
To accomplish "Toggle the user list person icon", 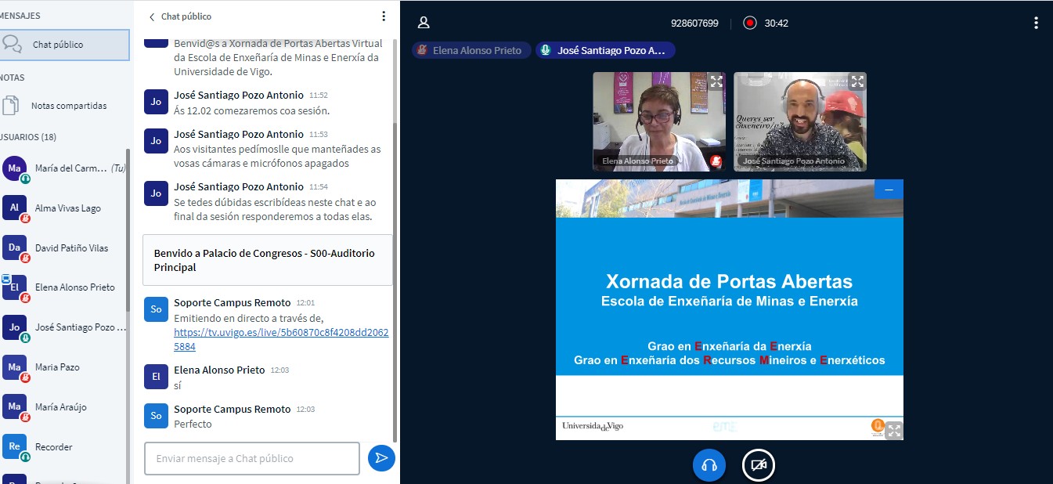I will [424, 23].
